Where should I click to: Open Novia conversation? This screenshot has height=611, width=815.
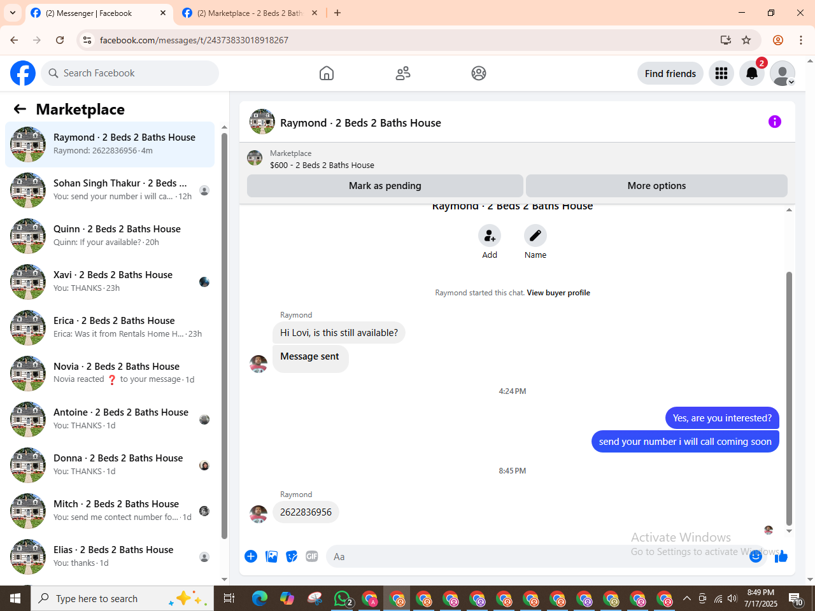pos(110,374)
